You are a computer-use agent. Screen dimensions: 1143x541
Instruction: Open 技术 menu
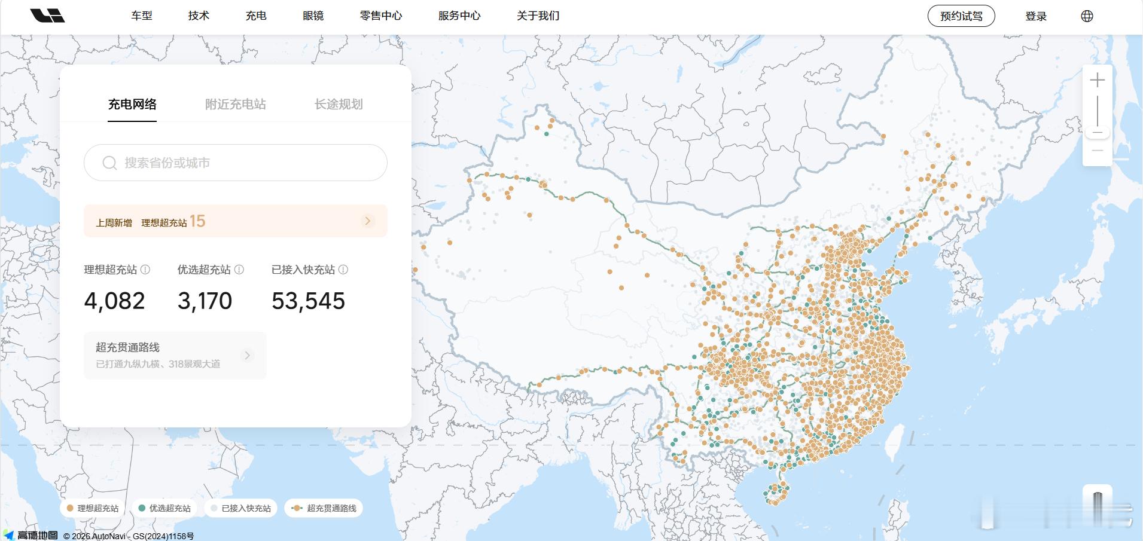point(199,16)
